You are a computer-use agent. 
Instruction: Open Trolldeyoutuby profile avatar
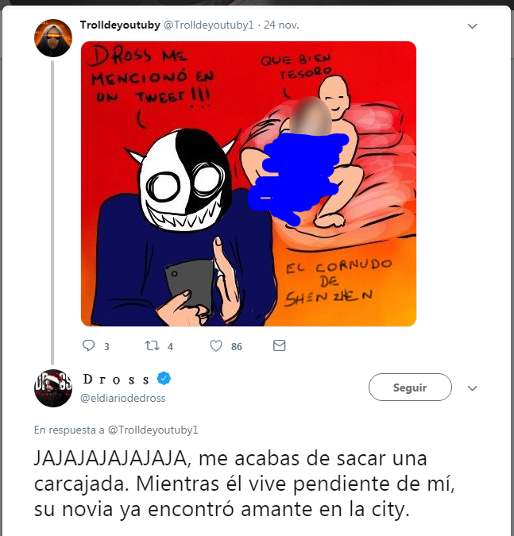pyautogui.click(x=53, y=38)
